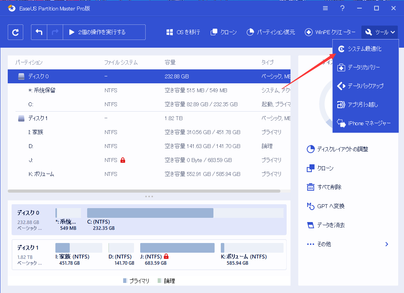Click the 論理 legend color swatch
The height and width of the screenshot is (293, 404).
159,281
